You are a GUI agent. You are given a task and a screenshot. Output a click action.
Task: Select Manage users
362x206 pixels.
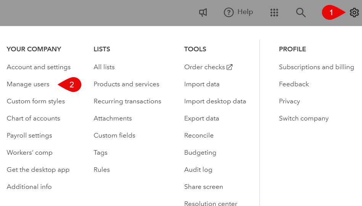click(x=28, y=84)
